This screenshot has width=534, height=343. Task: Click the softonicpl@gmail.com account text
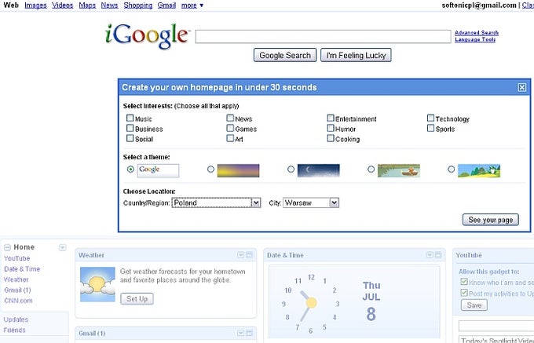pyautogui.click(x=479, y=5)
